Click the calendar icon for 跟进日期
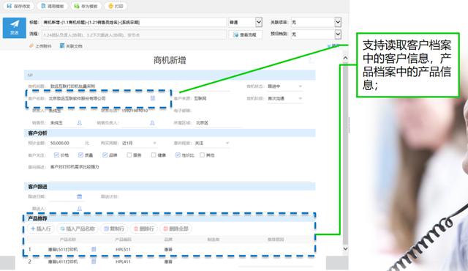 [80, 196]
